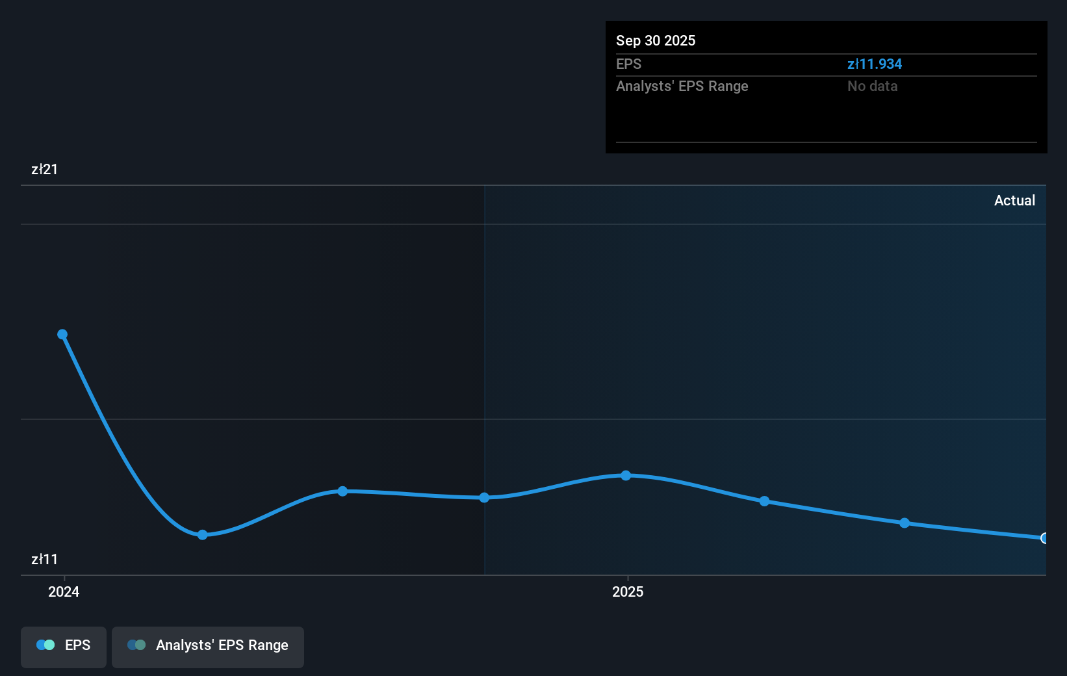Click the Analysts' EPS Range tooltip row label

click(682, 86)
